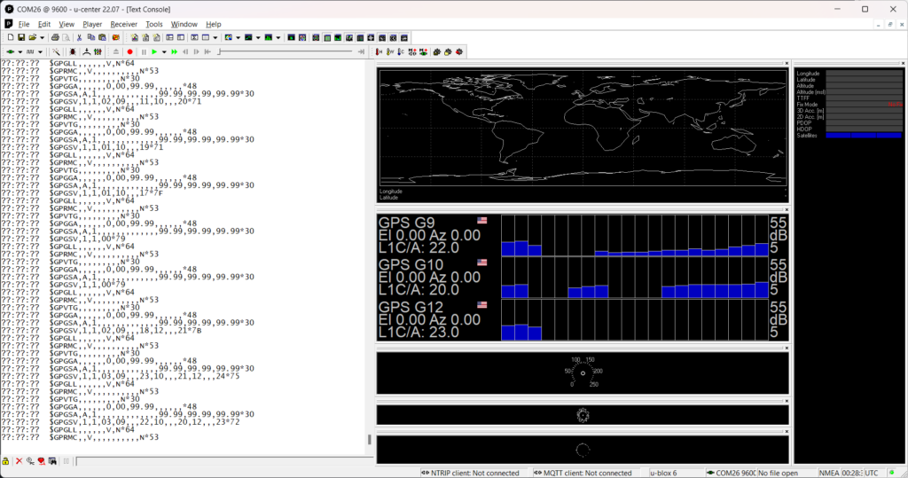Open the Receiver menu
The height and width of the screenshot is (478, 908).
(x=124, y=24)
